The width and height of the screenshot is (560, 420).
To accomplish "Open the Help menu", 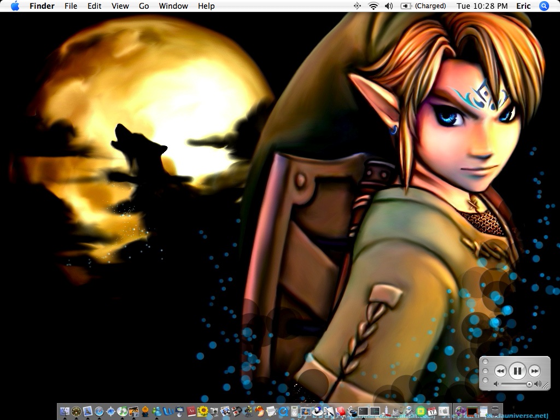I will [206, 6].
